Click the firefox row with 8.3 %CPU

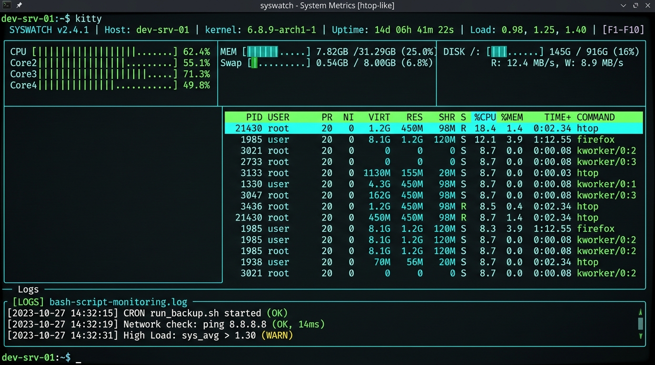pos(434,229)
